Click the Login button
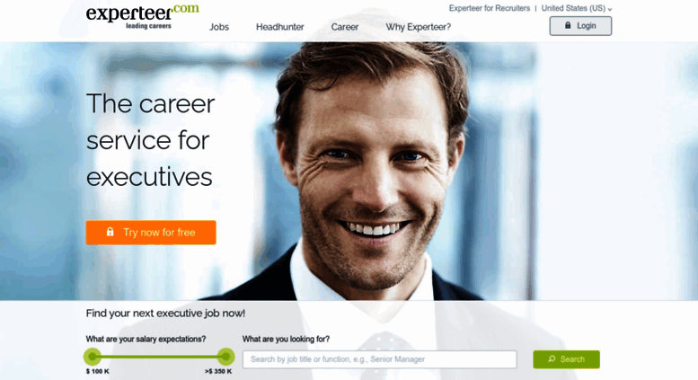The width and height of the screenshot is (698, 380). click(x=580, y=26)
